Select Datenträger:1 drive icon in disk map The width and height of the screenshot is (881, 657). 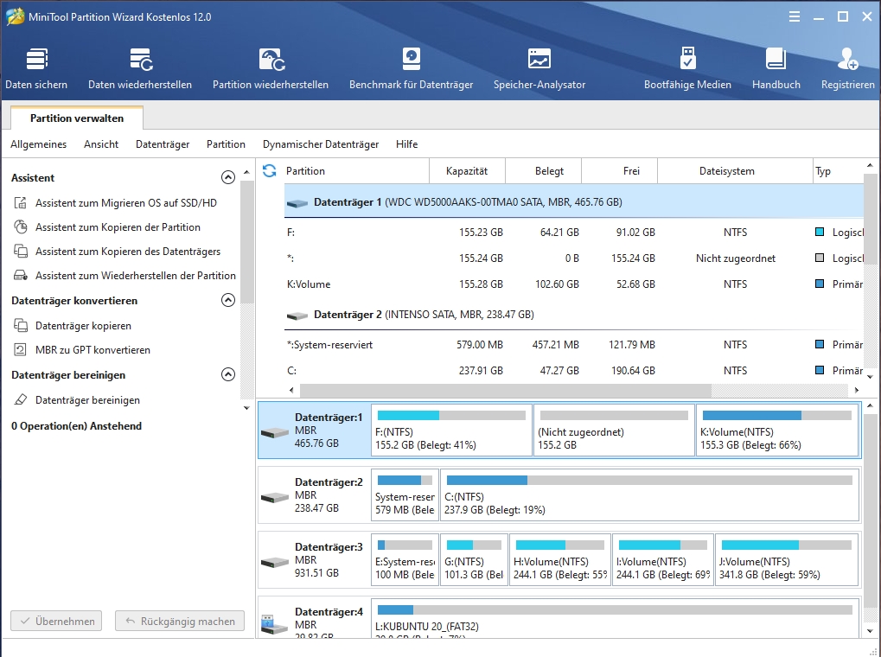(275, 432)
